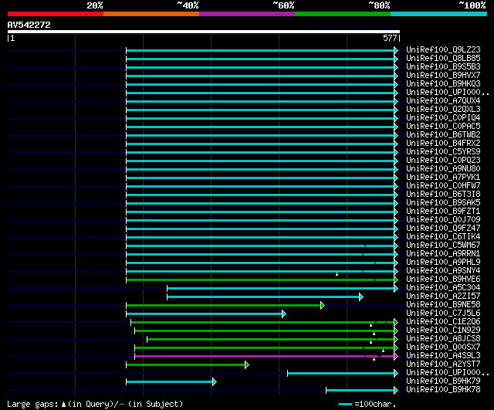The image size is (494, 410).
Task: Click the red 20% identity legend segment
Action: tap(56, 14)
